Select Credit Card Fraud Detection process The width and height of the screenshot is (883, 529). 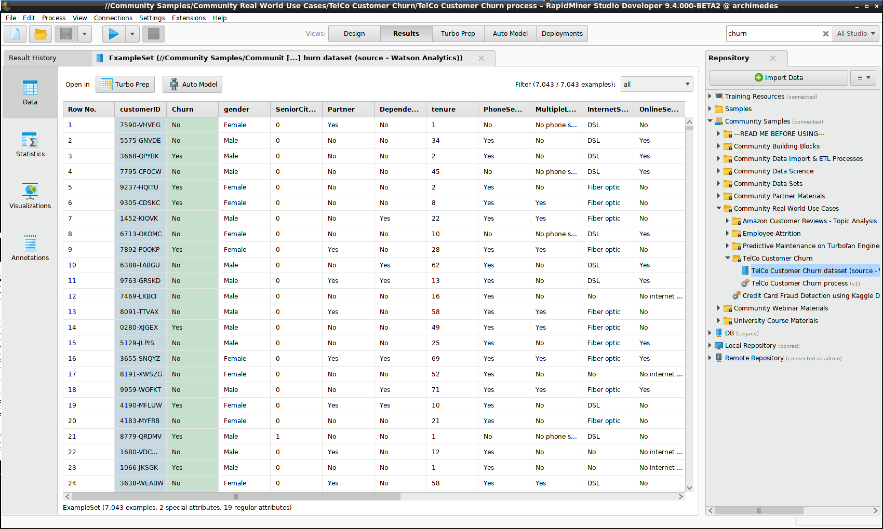pos(806,296)
